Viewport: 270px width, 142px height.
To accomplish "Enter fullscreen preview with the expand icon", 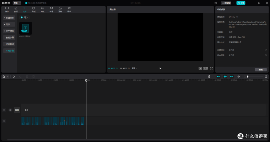I will point(211,68).
